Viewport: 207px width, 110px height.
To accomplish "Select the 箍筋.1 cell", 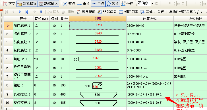I will click(23, 85).
